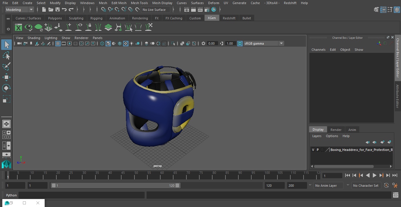Toggle wireframe shading cube in viewport
This screenshot has width=401, height=207.
click(102, 43)
